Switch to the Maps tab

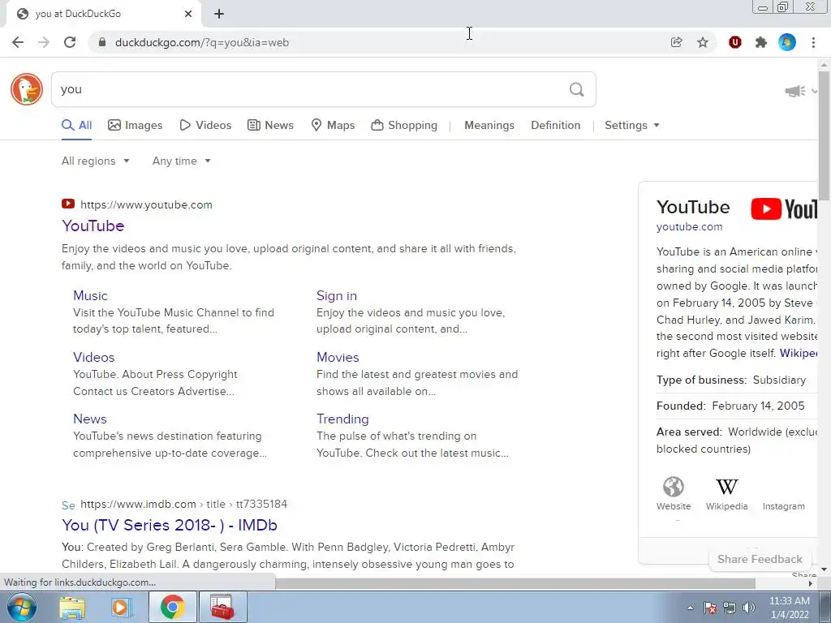333,125
